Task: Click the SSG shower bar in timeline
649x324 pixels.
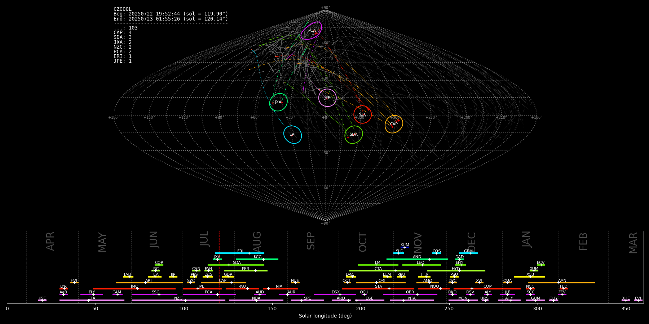Action: coord(155,294)
